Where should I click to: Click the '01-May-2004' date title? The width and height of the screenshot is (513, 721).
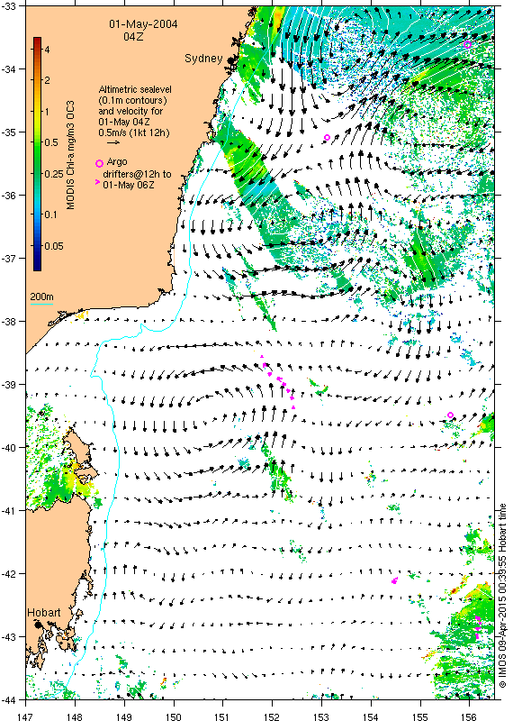(x=143, y=24)
